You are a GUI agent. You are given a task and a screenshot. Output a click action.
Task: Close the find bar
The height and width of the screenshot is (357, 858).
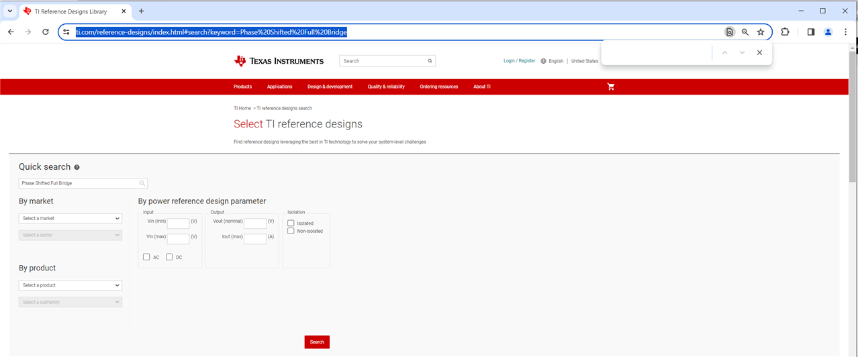(759, 52)
